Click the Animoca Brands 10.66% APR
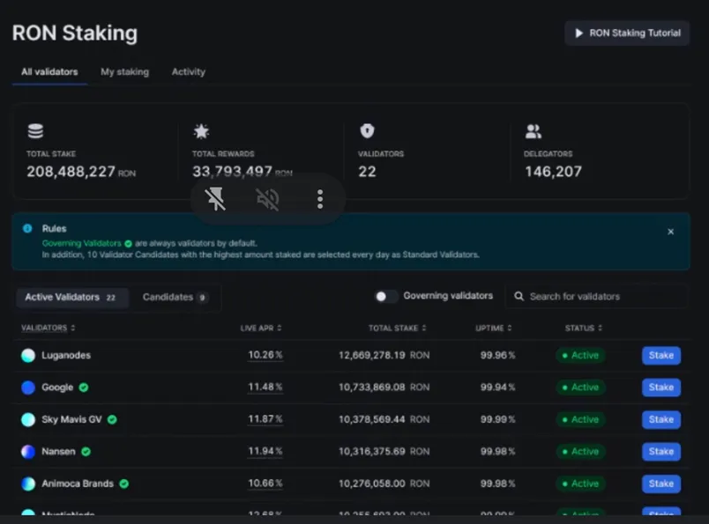Screen dimensions: 709x524 (265, 483)
